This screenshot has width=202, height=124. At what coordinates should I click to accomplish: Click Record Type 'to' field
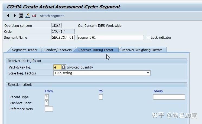pyautogui.click(x=101, y=97)
